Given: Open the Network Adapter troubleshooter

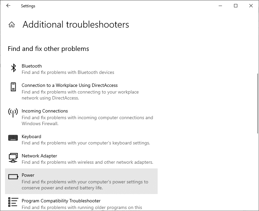Looking at the screenshot, I should coord(39,156).
